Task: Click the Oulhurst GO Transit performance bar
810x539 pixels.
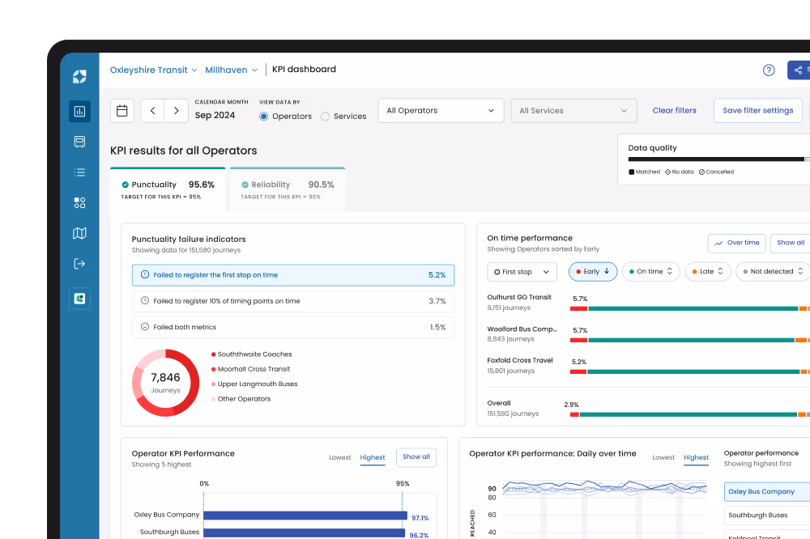Action: pos(689,308)
